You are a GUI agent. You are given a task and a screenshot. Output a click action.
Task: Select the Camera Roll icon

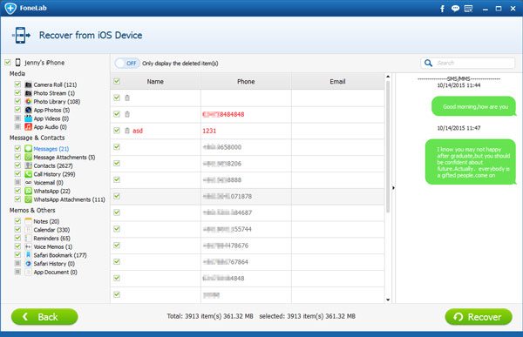click(x=29, y=84)
